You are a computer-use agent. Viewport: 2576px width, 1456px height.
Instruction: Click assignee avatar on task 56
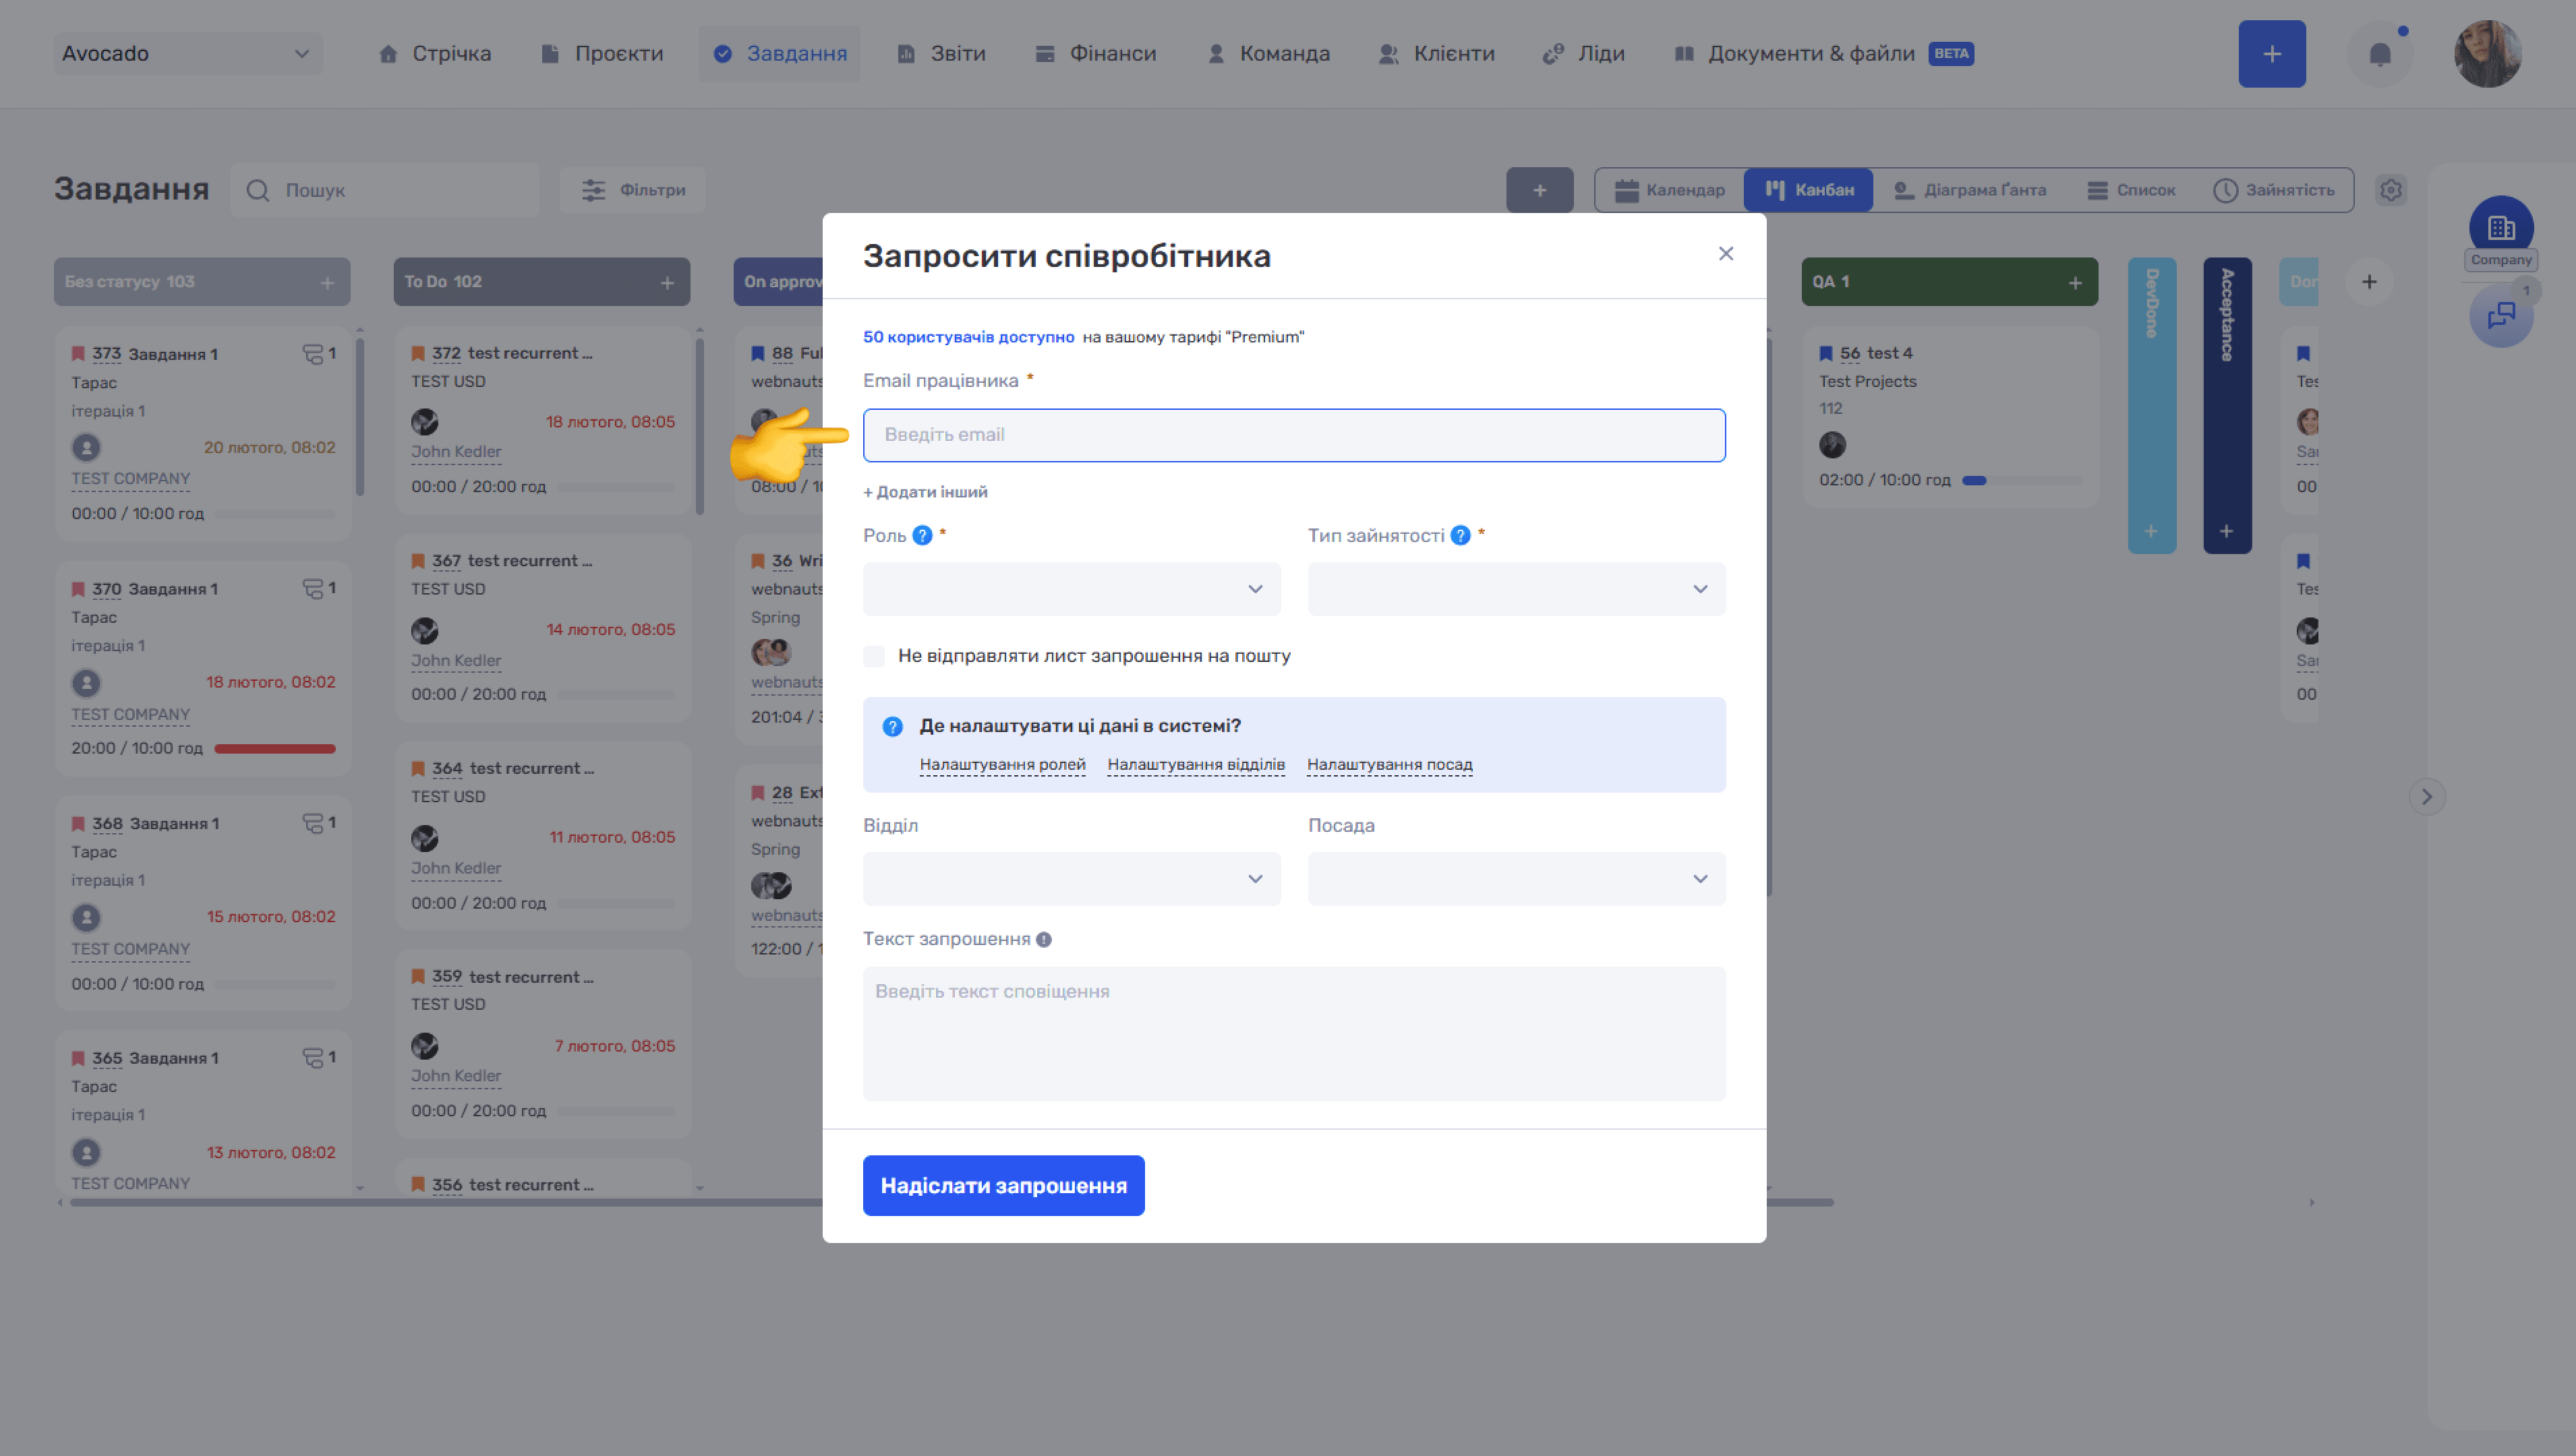point(1832,444)
